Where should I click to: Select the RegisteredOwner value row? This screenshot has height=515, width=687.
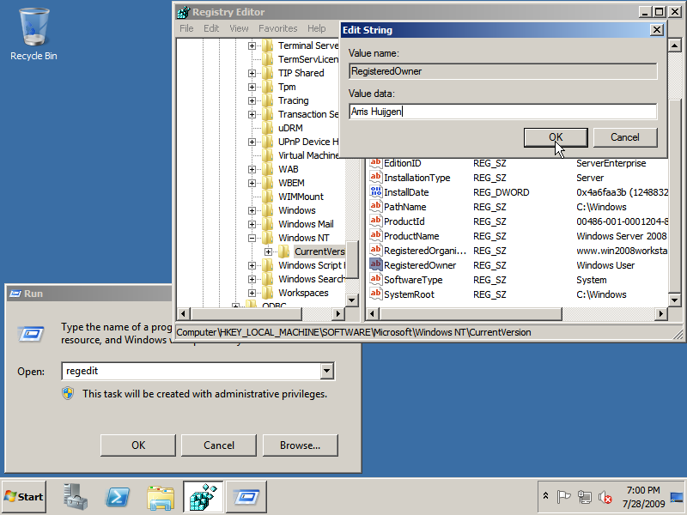(519, 265)
